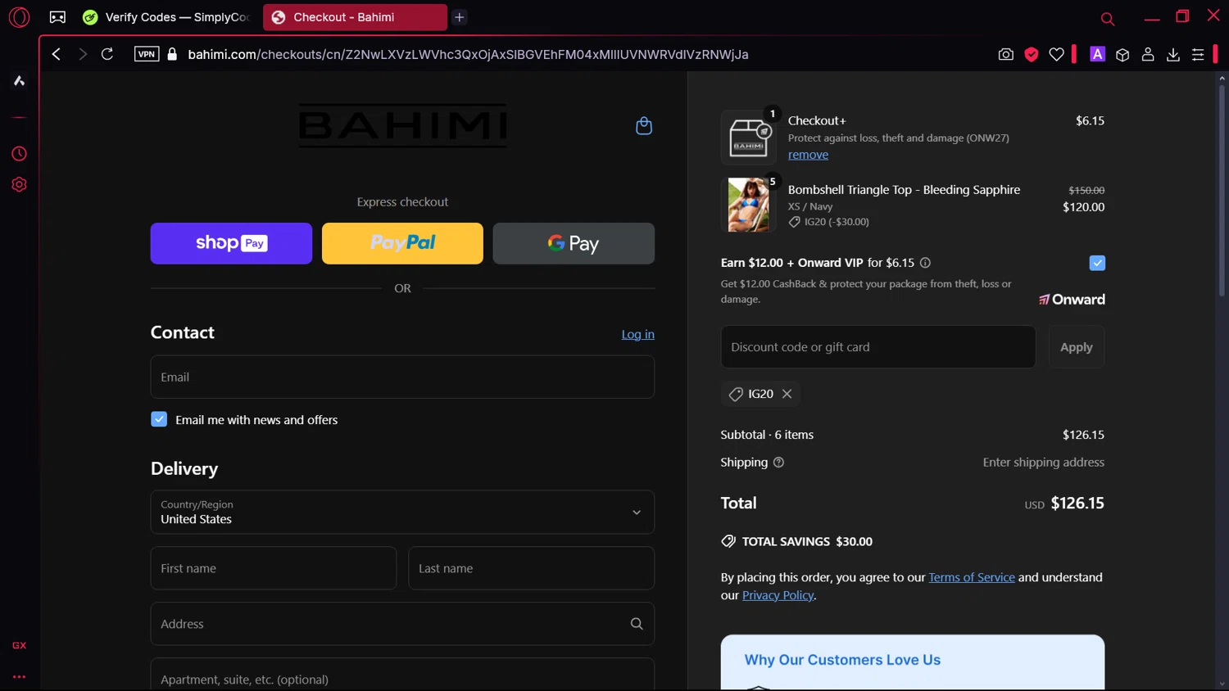Open easy setup sliders icon
The image size is (1229, 691).
(x=1198, y=54)
